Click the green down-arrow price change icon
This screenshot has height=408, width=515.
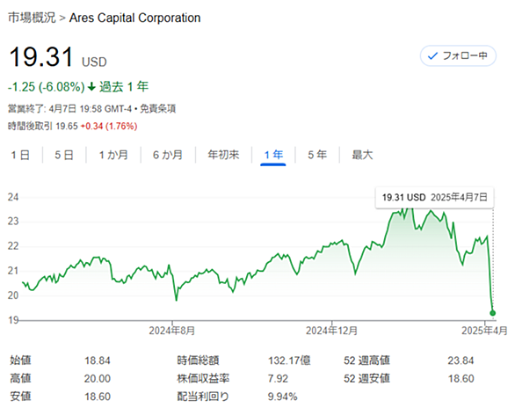tap(91, 87)
